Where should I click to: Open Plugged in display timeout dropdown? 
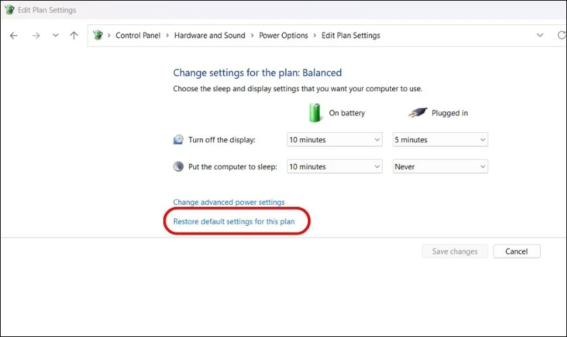(440, 140)
